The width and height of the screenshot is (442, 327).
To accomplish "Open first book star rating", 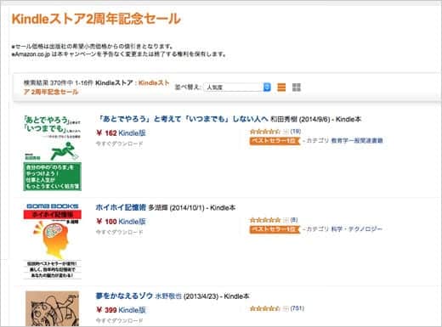I will [x=265, y=132].
